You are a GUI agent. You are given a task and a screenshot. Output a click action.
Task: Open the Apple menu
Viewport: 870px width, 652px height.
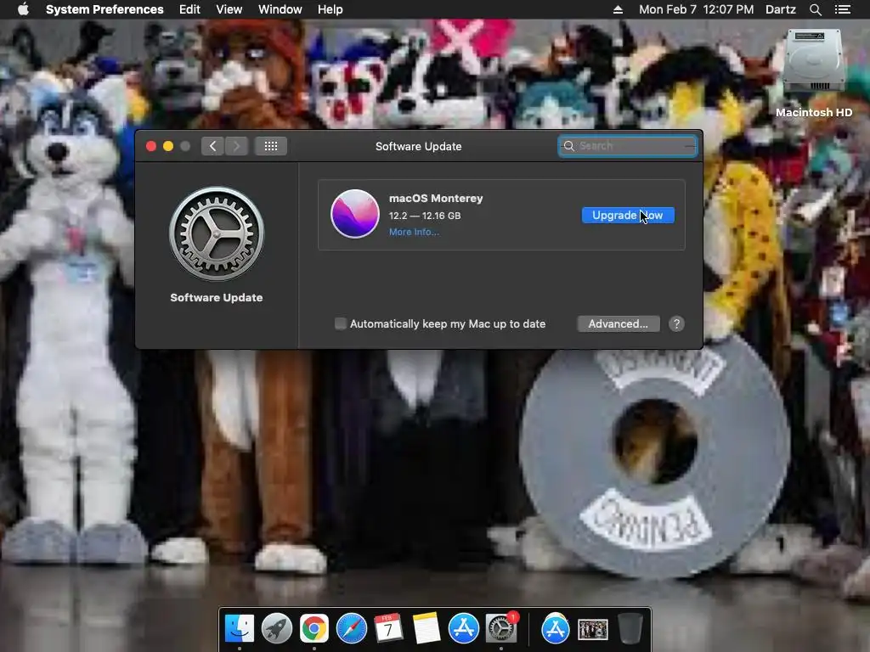(x=23, y=9)
